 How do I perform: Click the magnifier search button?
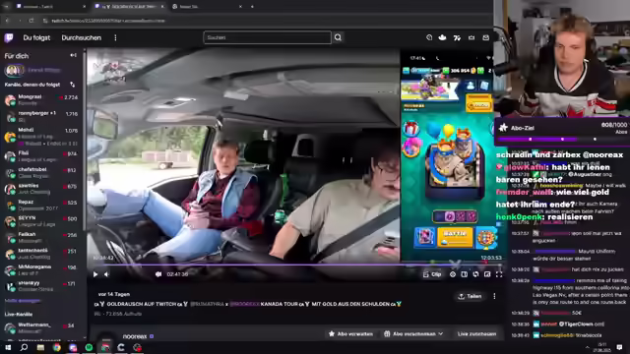[338, 37]
